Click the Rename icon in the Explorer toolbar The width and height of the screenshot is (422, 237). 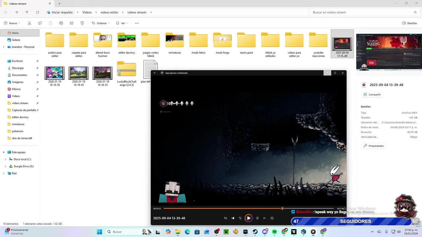click(x=61, y=23)
